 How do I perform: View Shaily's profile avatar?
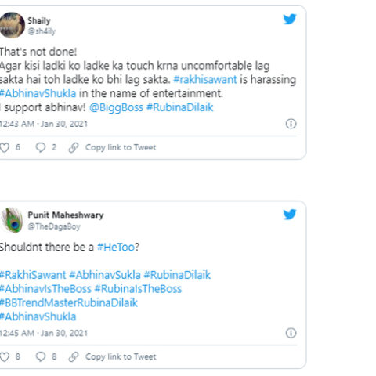[12, 25]
